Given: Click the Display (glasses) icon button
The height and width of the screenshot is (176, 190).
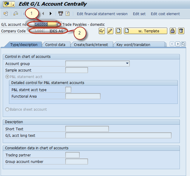Looking at the screenshot, I should click(102, 31).
